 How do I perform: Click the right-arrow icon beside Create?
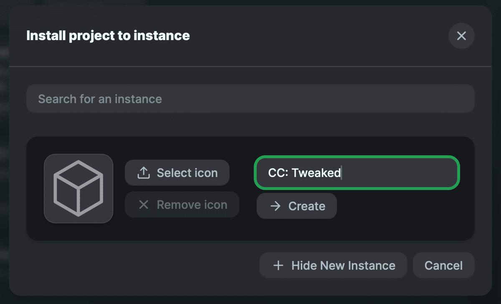(275, 206)
